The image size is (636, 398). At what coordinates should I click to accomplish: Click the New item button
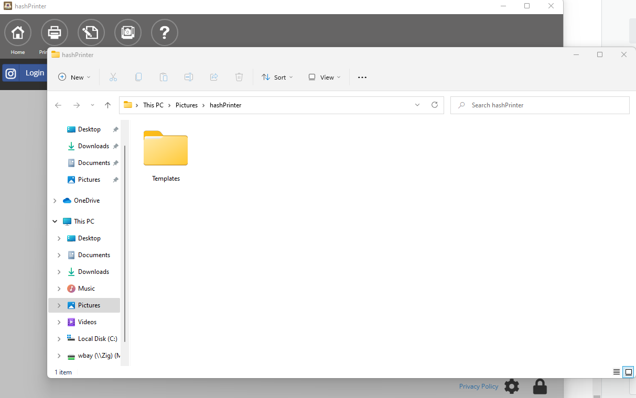click(74, 77)
